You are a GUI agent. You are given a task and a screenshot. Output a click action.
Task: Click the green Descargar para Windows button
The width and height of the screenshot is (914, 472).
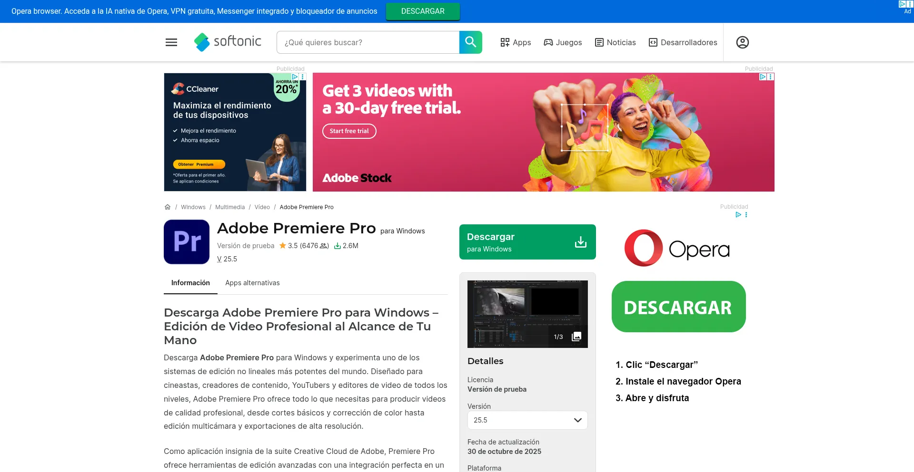[x=527, y=242]
